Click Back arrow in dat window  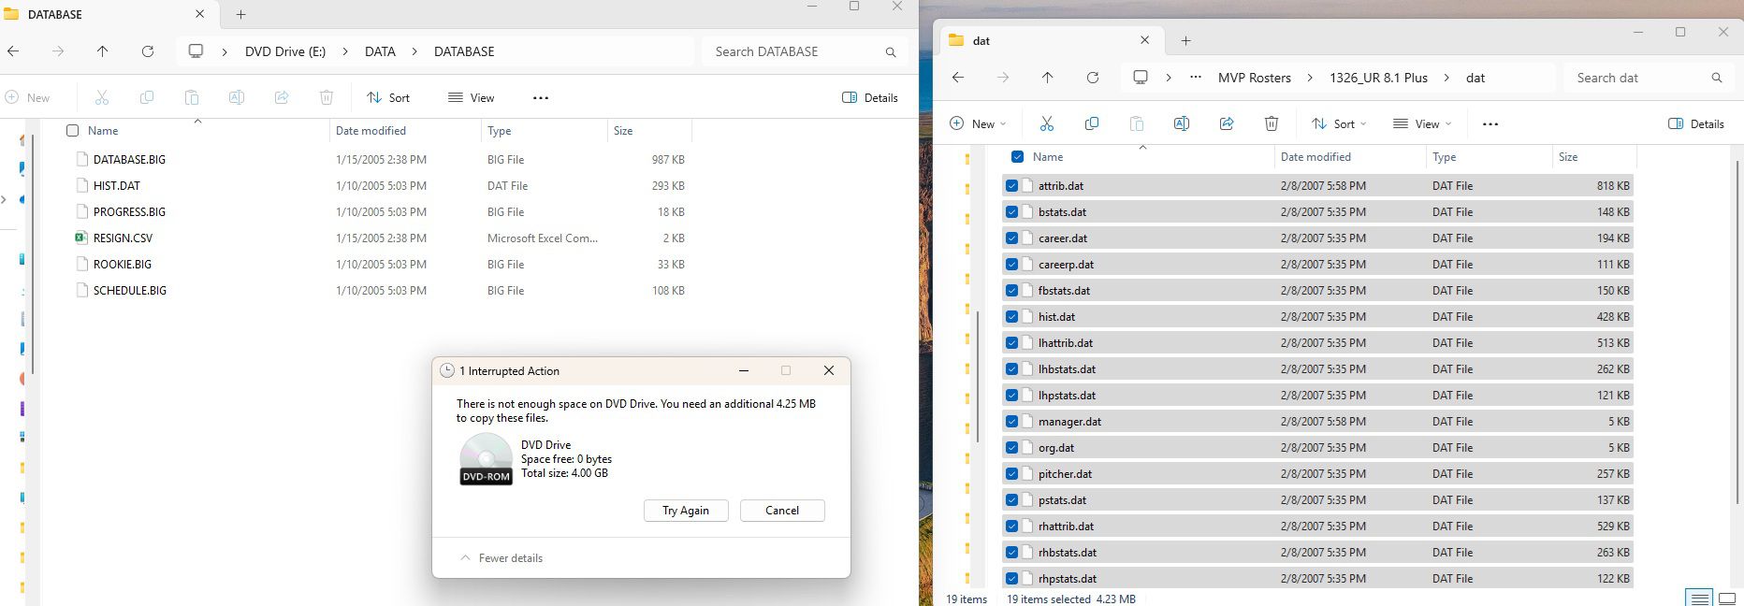click(x=958, y=78)
